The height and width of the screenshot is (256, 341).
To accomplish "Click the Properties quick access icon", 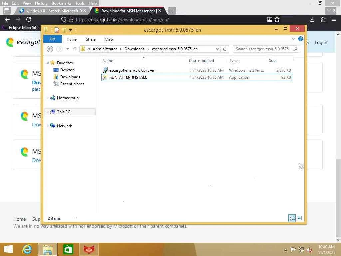I will point(57,30).
